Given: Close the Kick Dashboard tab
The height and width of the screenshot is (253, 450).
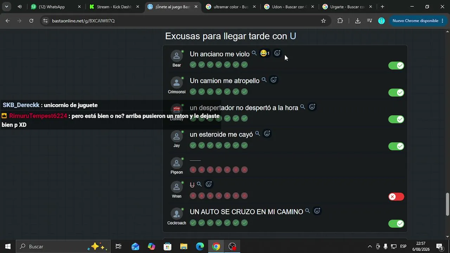Looking at the screenshot, I should point(137,7).
